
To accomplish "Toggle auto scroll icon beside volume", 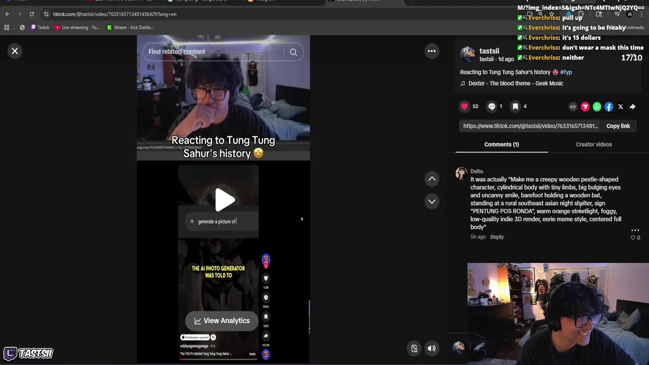I will click(x=414, y=348).
